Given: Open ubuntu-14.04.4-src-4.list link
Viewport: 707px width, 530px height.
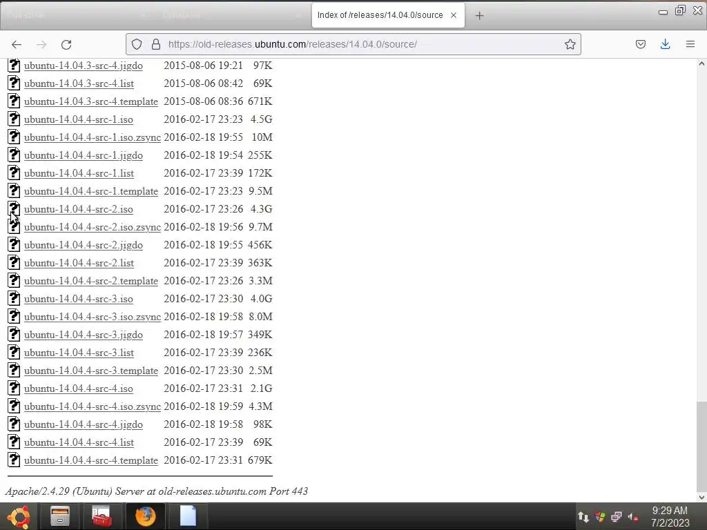Looking at the screenshot, I should tap(79, 442).
